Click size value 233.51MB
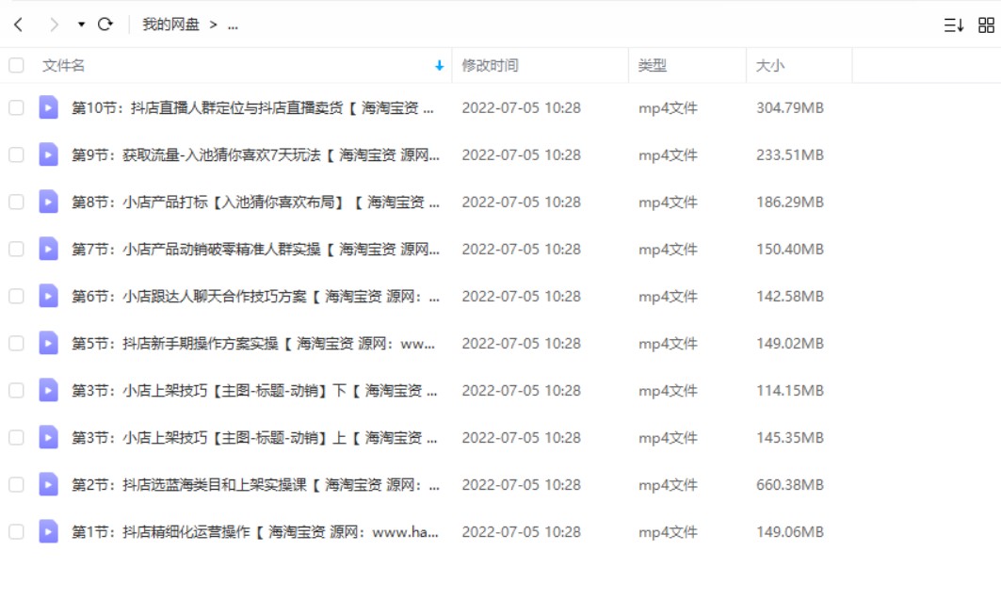The image size is (1001, 616). [790, 155]
